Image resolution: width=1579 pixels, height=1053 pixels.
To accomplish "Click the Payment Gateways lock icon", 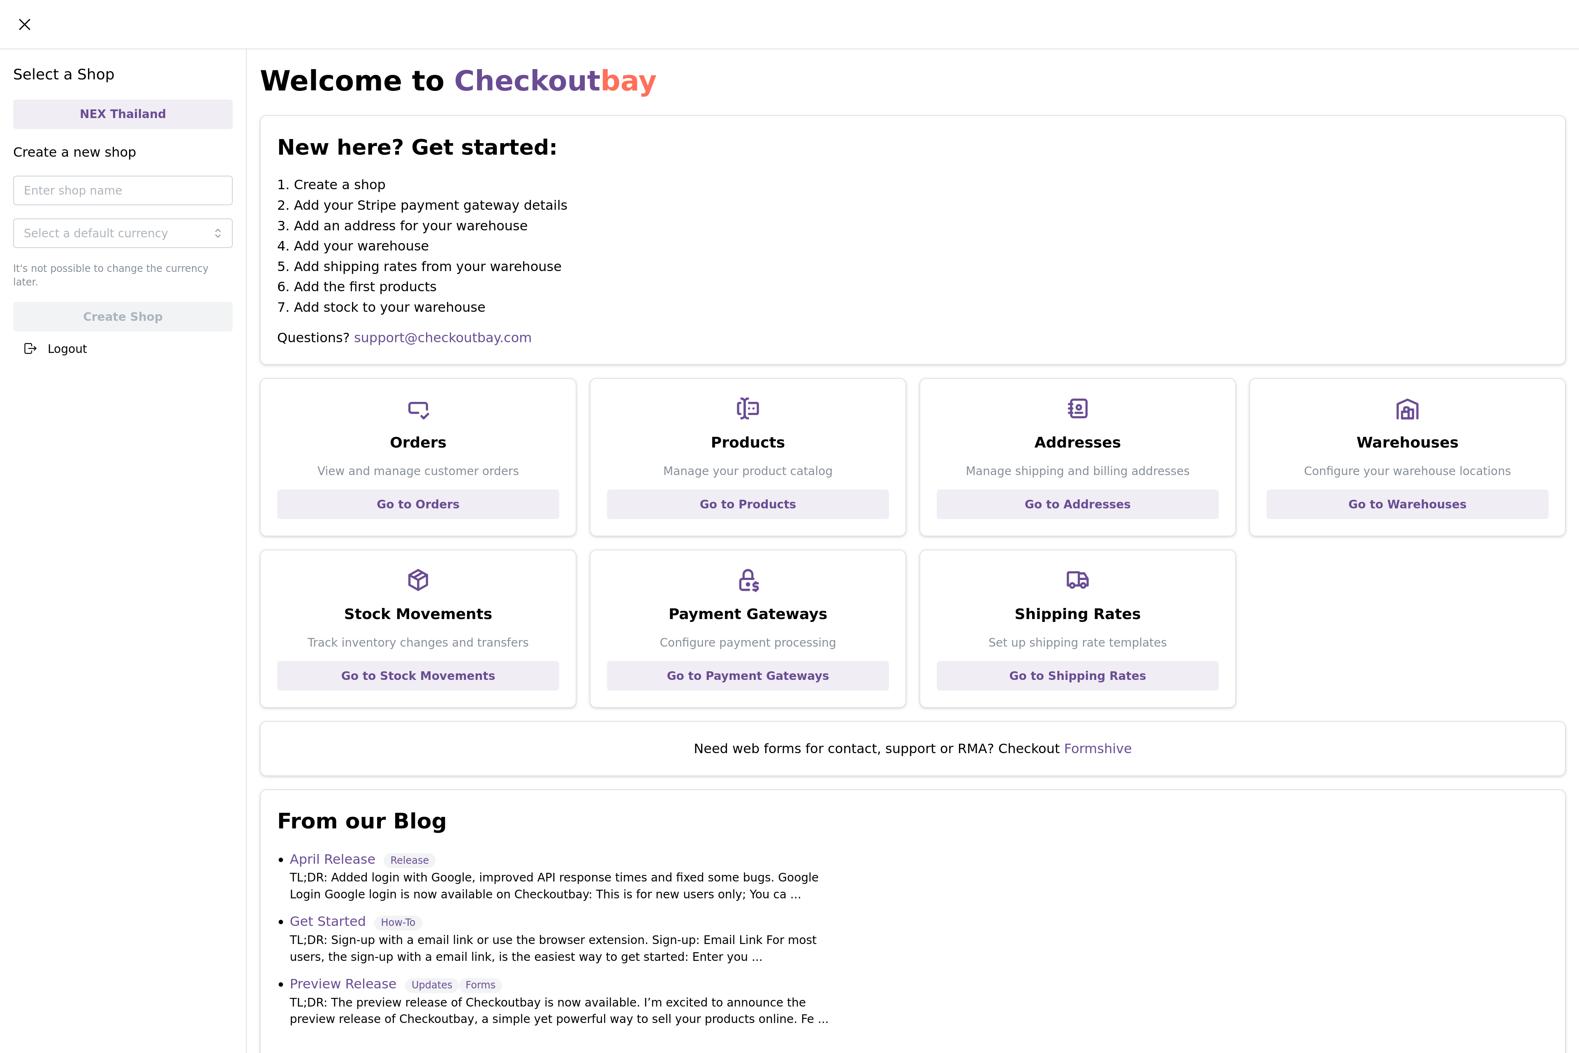I will 748,580.
